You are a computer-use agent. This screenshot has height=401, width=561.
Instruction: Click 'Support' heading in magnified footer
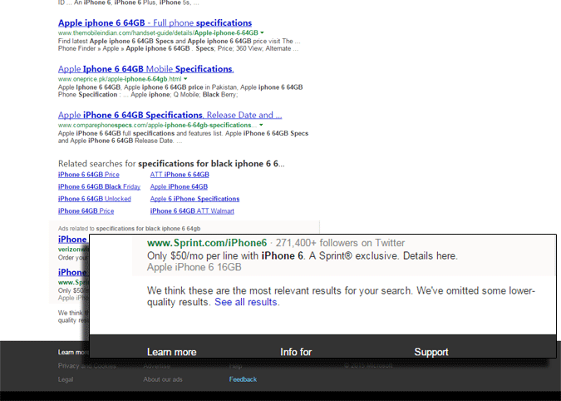point(431,352)
